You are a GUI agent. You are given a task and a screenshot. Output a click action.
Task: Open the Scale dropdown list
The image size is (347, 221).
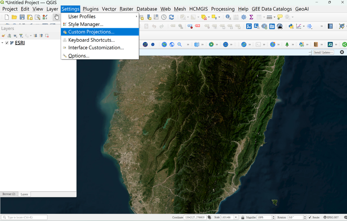point(236,217)
